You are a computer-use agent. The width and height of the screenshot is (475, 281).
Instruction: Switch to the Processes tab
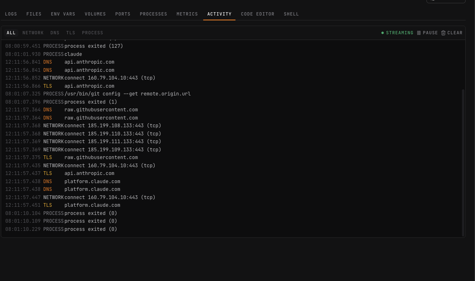click(x=153, y=14)
